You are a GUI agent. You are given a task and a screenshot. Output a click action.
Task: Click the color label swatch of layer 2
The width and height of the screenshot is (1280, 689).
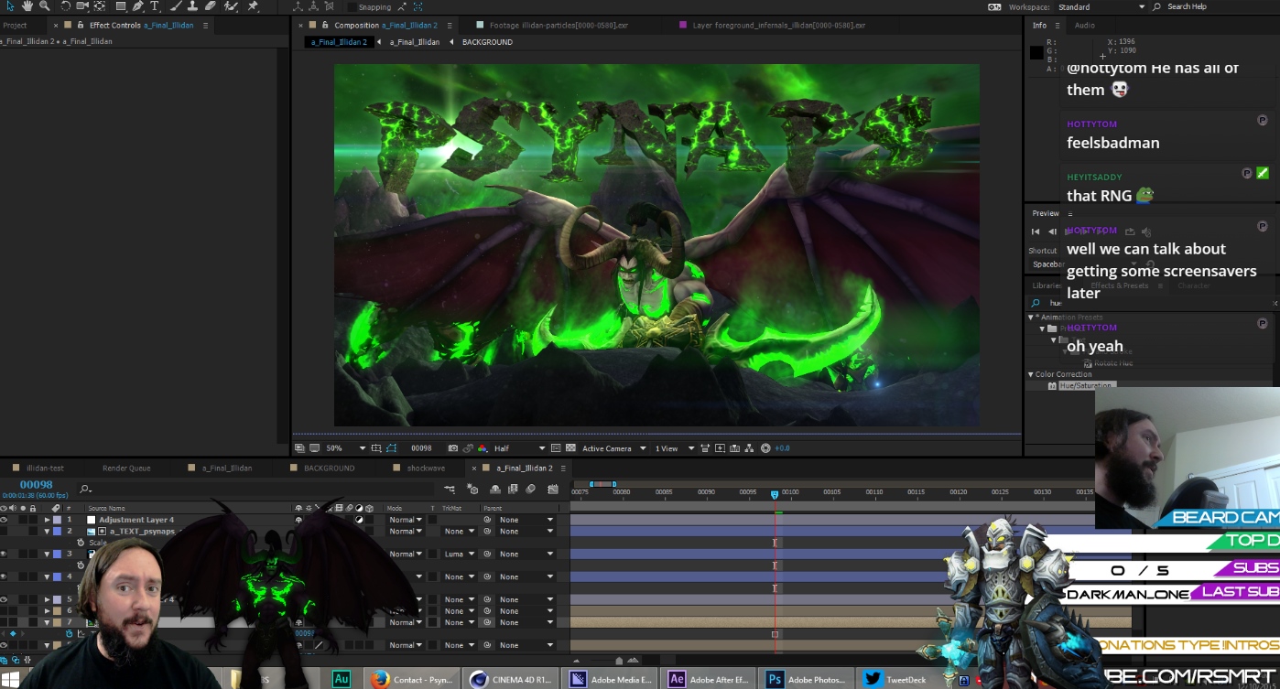57,531
